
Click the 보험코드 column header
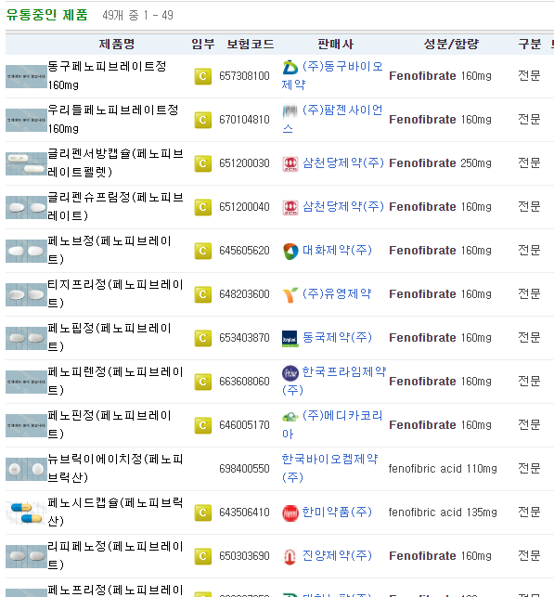251,45
